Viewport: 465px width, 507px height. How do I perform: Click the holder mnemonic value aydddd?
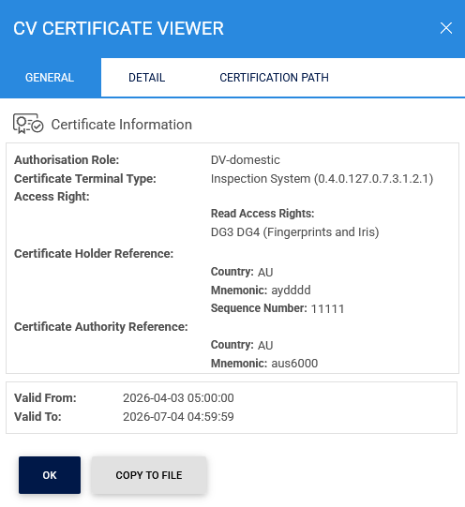tap(291, 290)
